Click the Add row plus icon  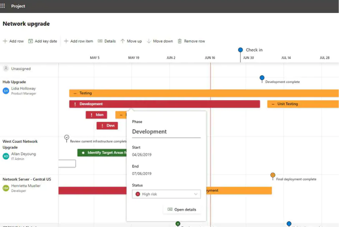[5, 41]
